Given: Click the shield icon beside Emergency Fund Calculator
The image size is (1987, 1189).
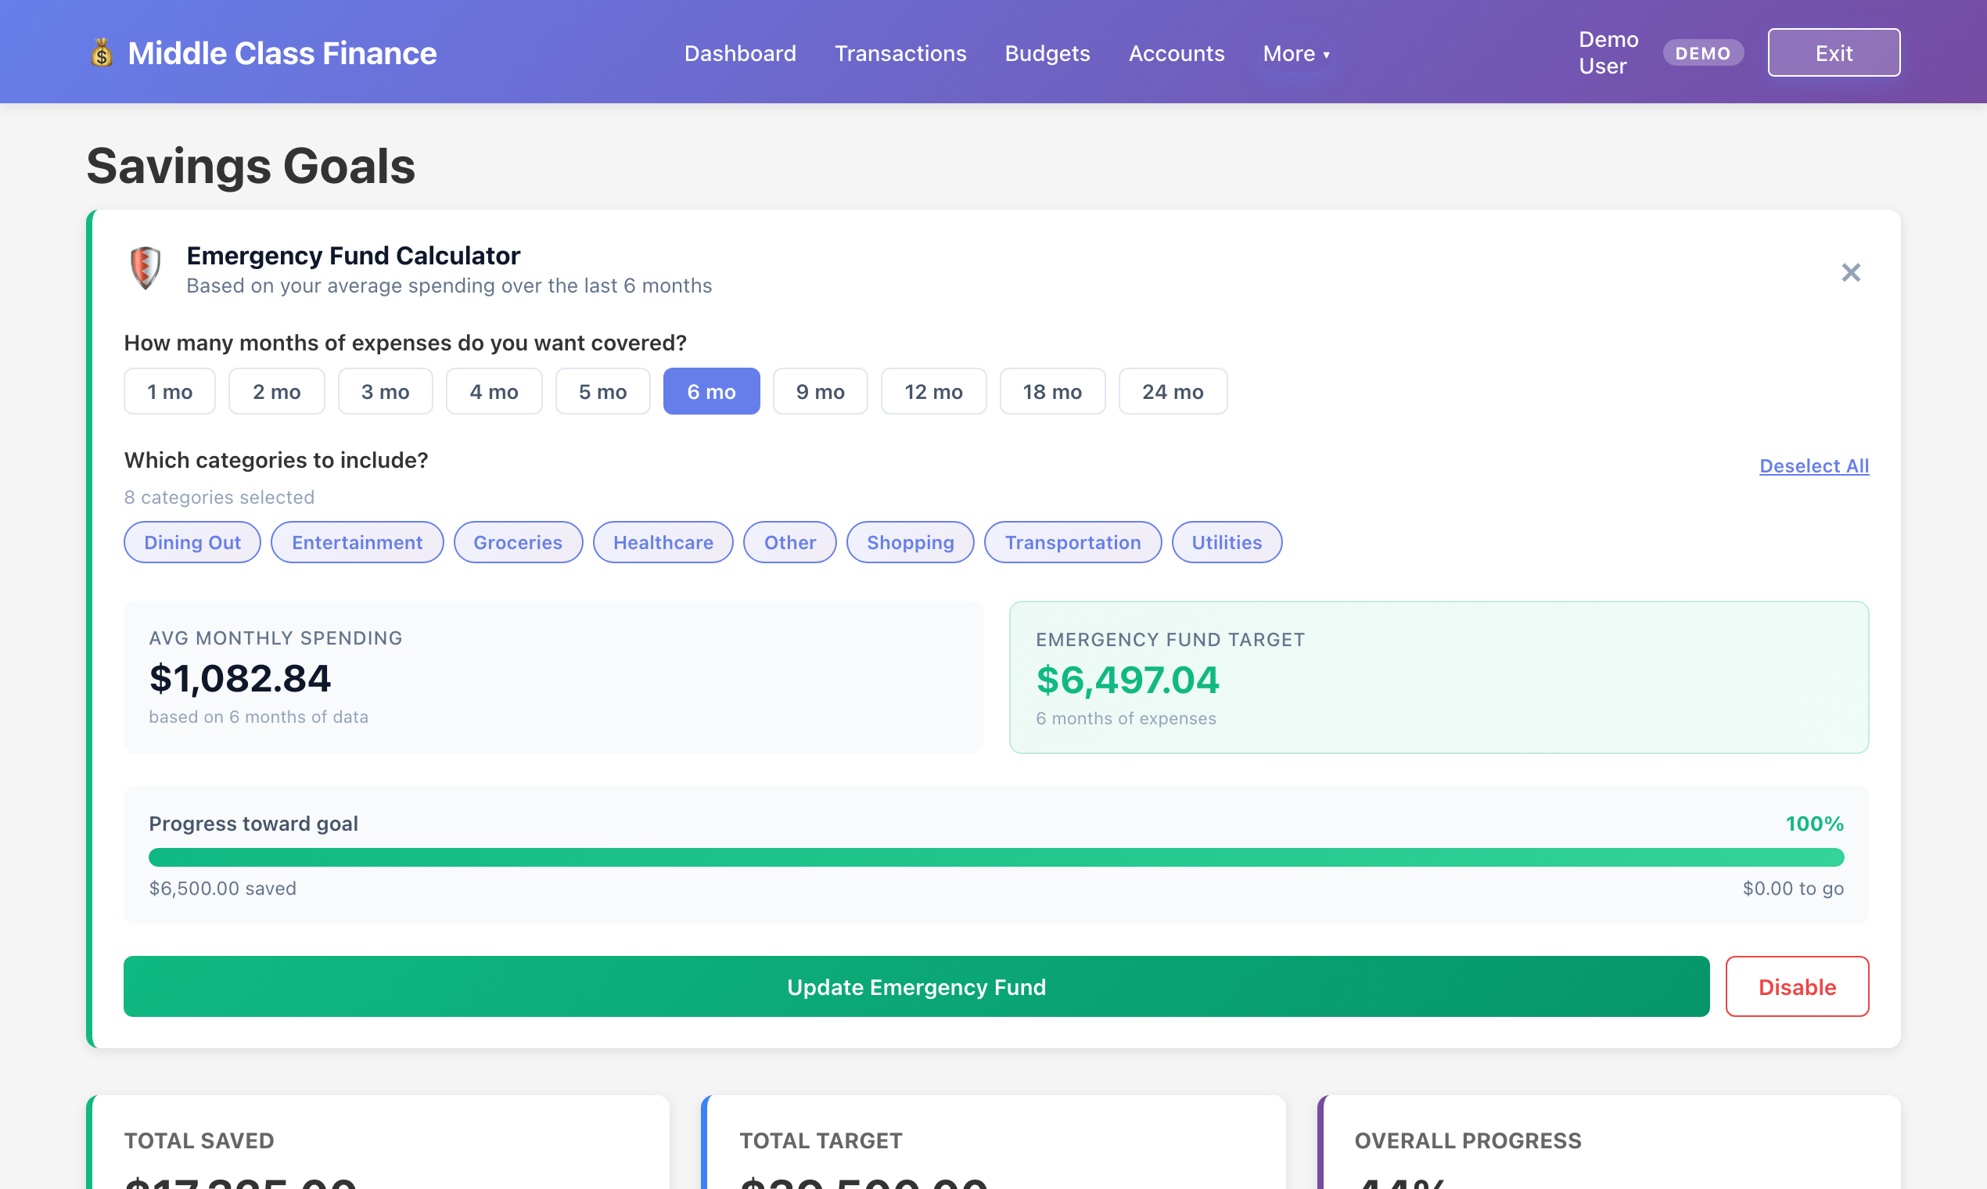Looking at the screenshot, I should point(145,269).
